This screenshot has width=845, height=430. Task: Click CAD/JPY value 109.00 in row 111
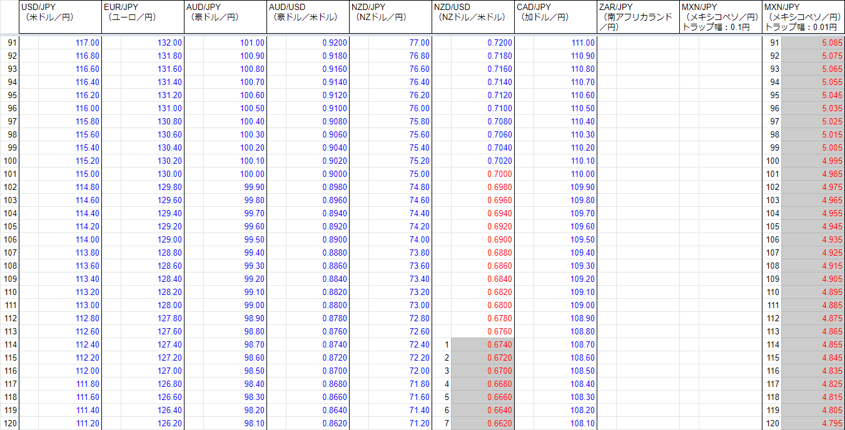[x=564, y=305]
